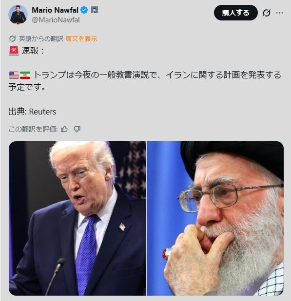Click the この翻訳を評価 label
The height and width of the screenshot is (301, 291).
(33, 129)
